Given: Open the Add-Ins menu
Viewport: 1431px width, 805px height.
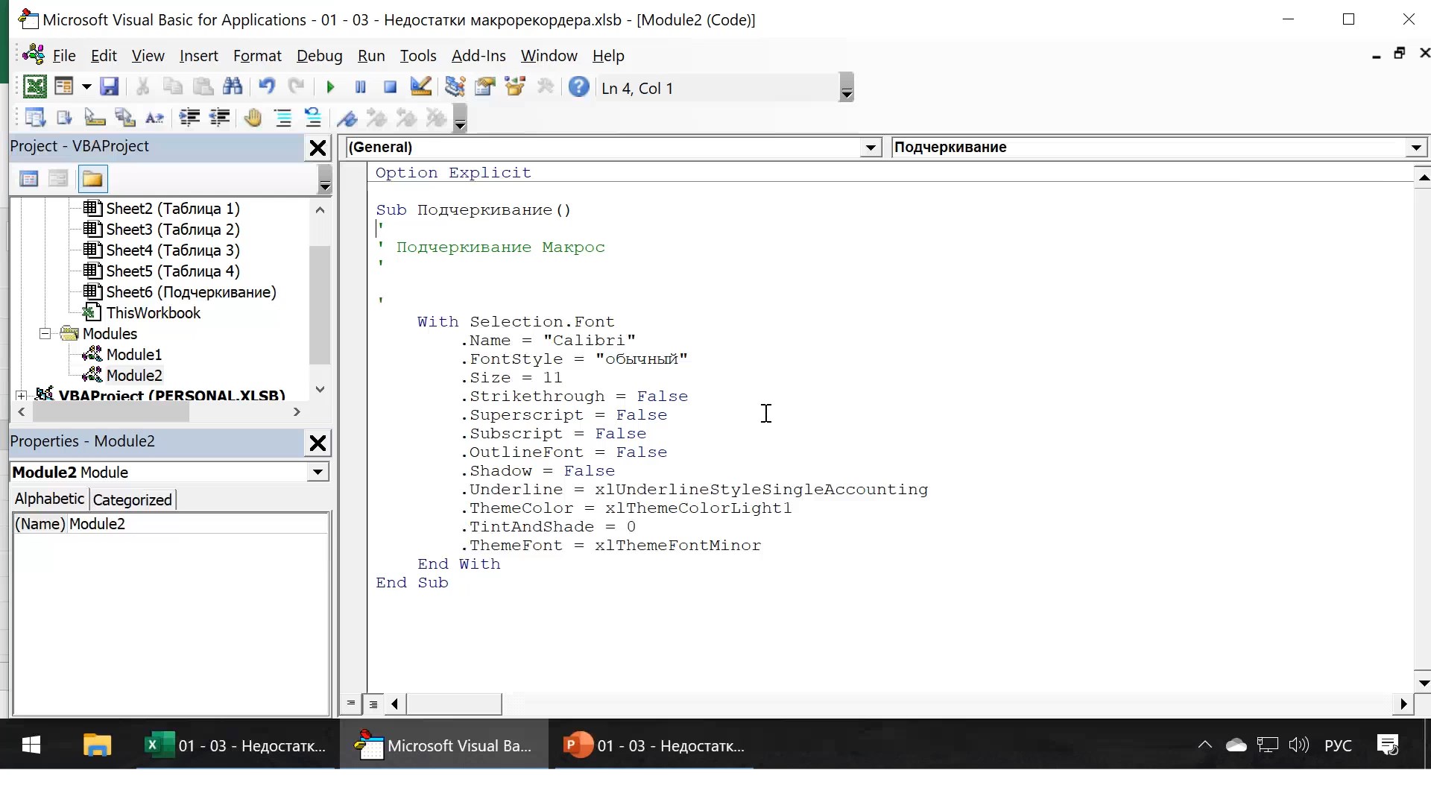Looking at the screenshot, I should click(478, 56).
